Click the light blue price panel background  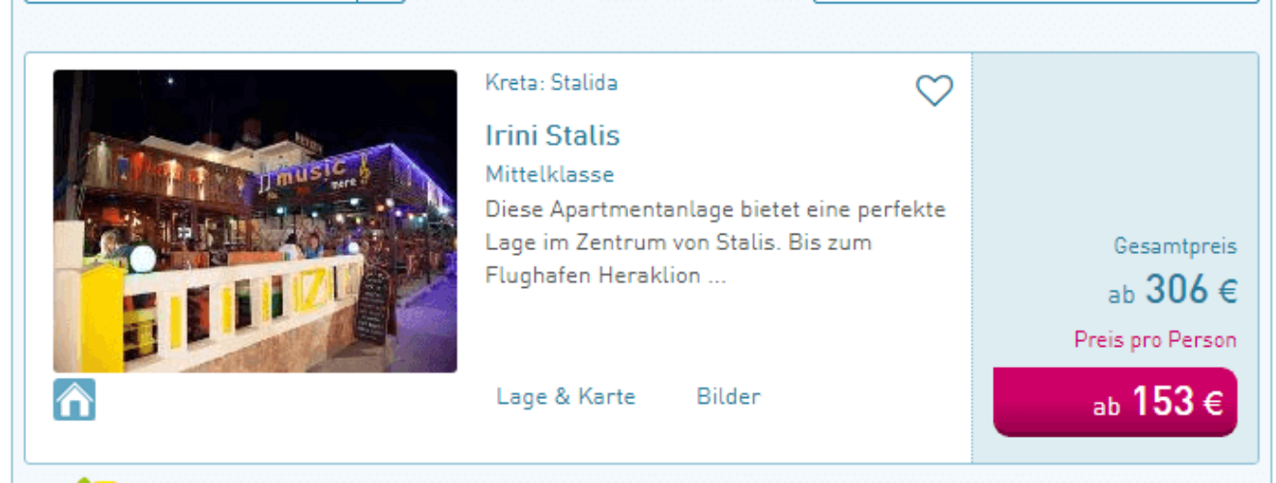point(1115,145)
